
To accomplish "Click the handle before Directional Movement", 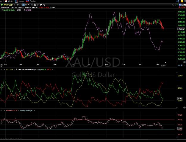I will [x=16, y=69].
